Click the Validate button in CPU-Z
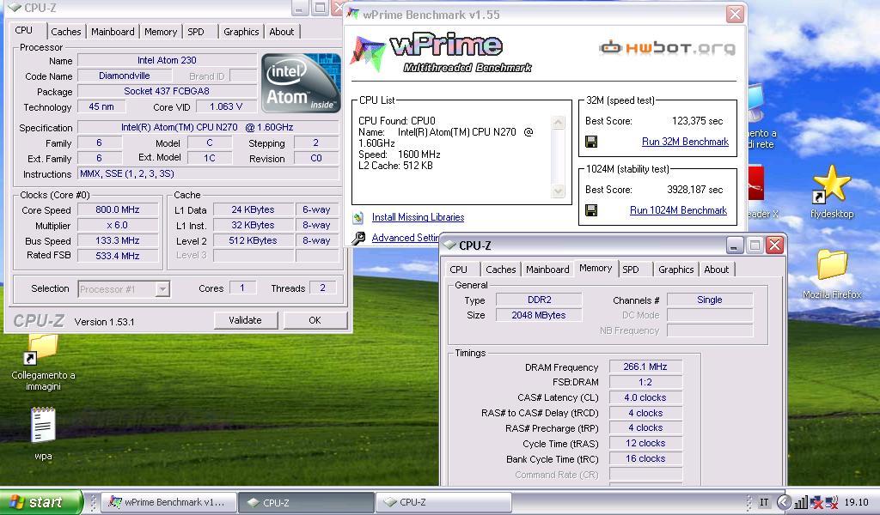The width and height of the screenshot is (880, 515). (x=245, y=320)
